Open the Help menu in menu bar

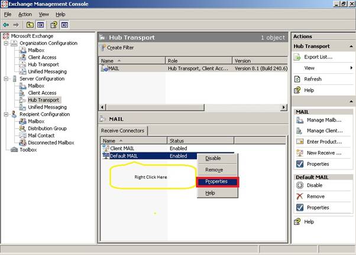(60, 14)
